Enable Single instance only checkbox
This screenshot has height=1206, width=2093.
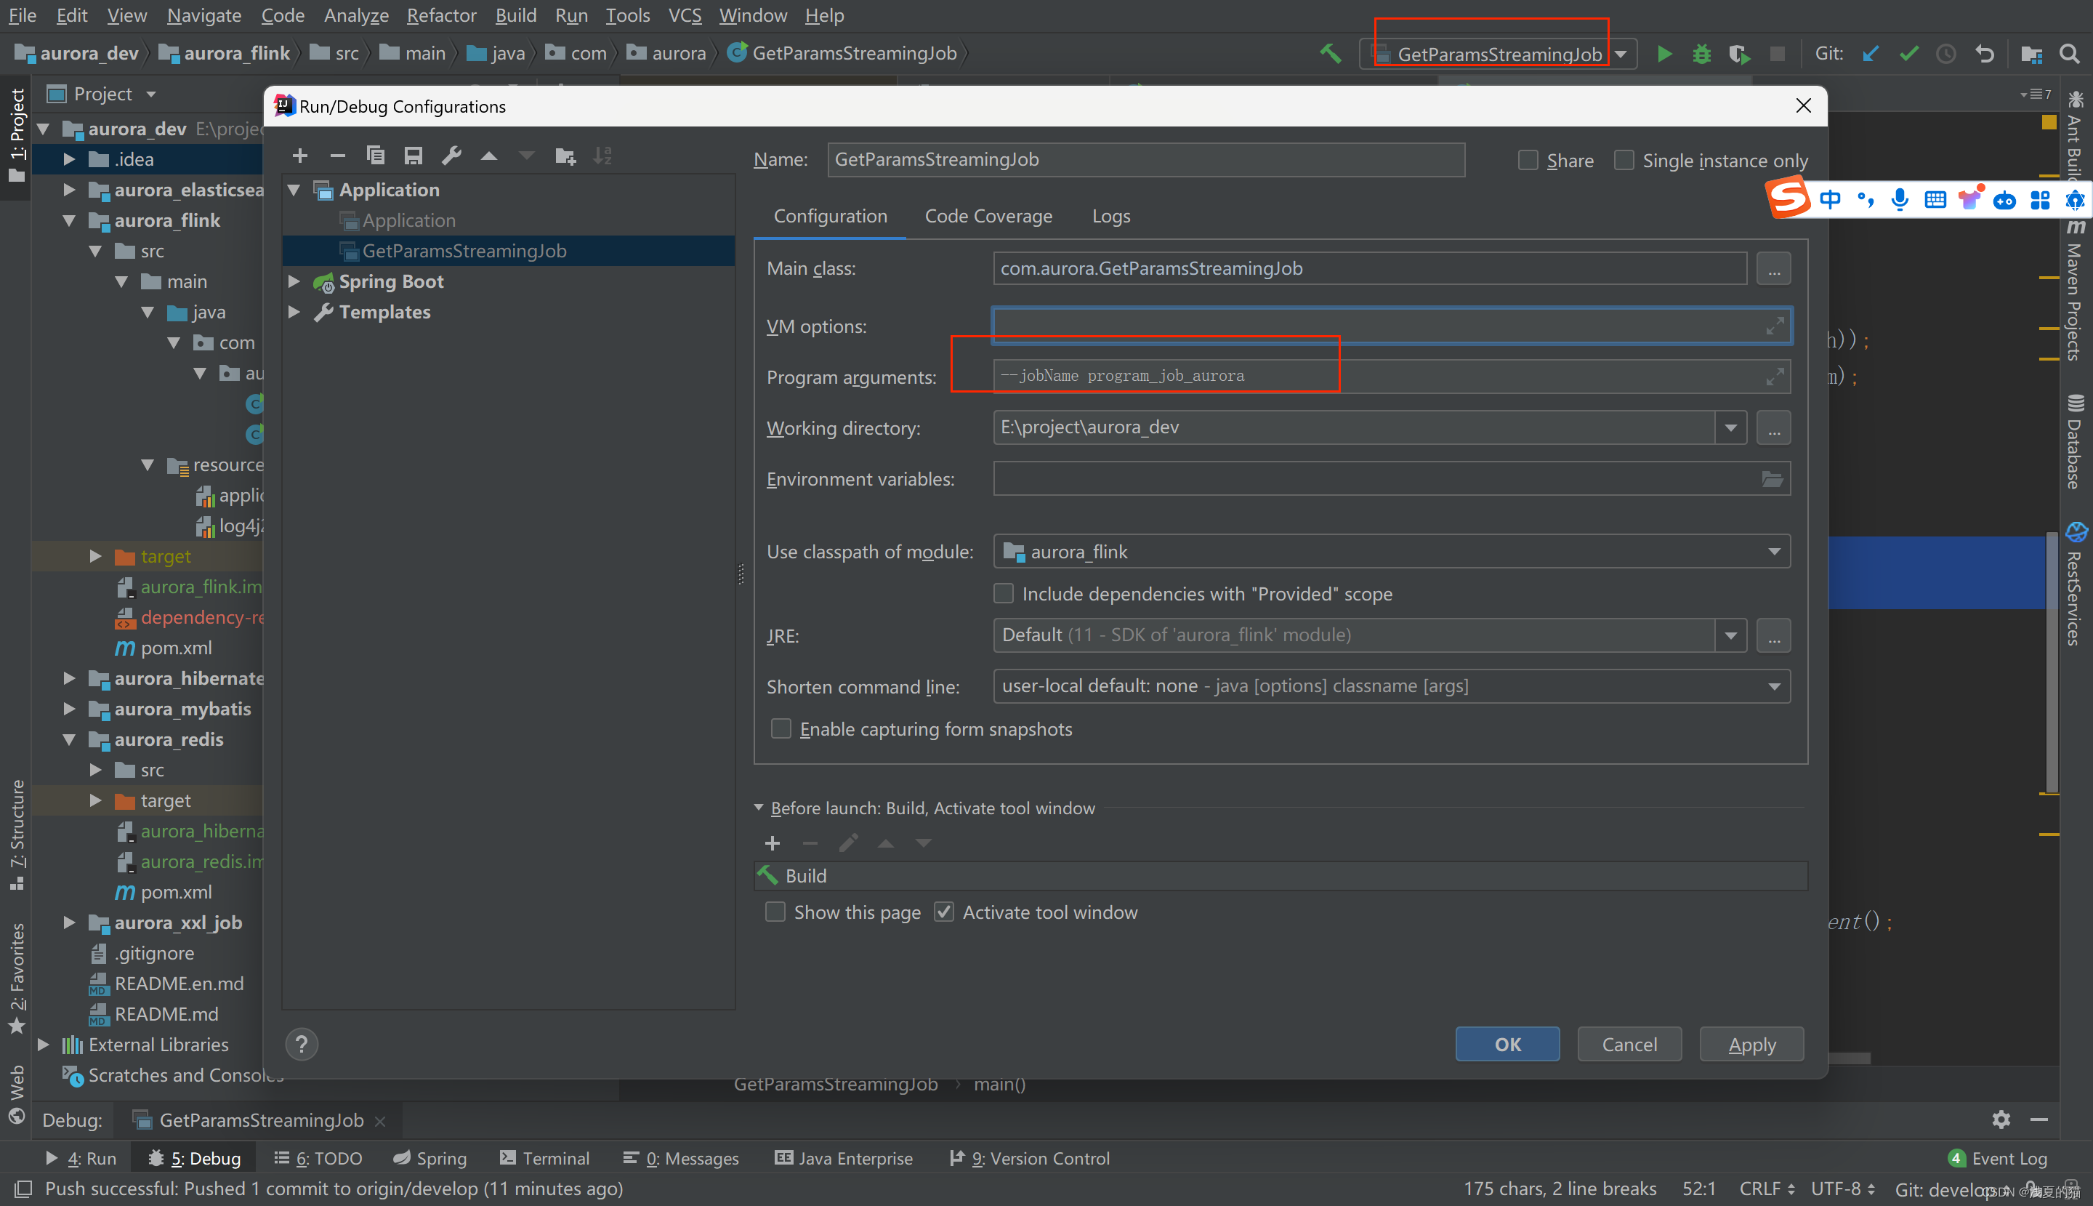pos(1624,159)
